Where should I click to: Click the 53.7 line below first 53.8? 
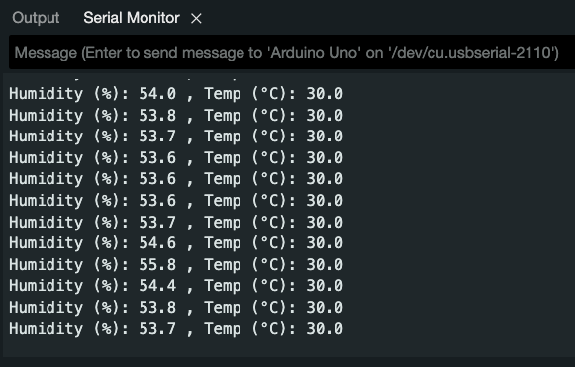pos(176,137)
